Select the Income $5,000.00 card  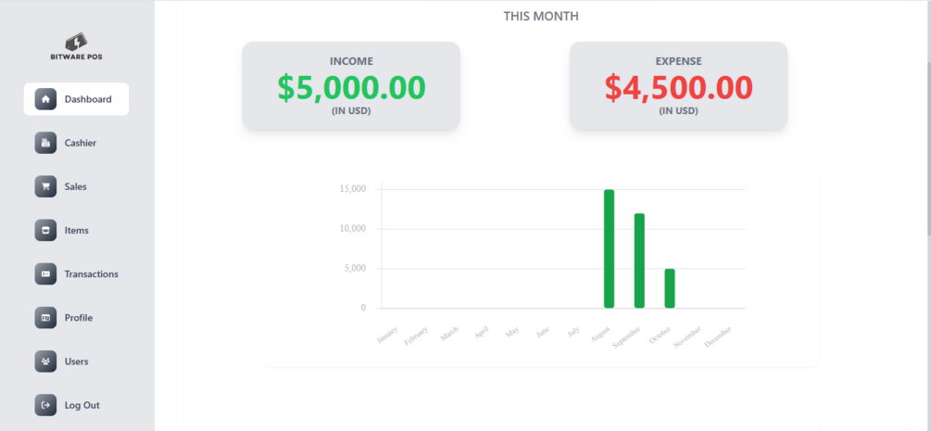coord(351,86)
